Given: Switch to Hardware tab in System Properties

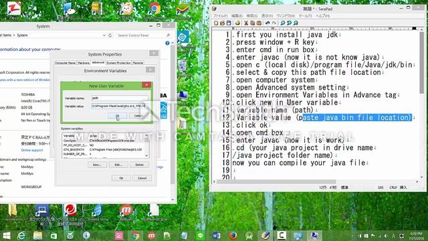Looking at the screenshot, I should tap(84, 63).
